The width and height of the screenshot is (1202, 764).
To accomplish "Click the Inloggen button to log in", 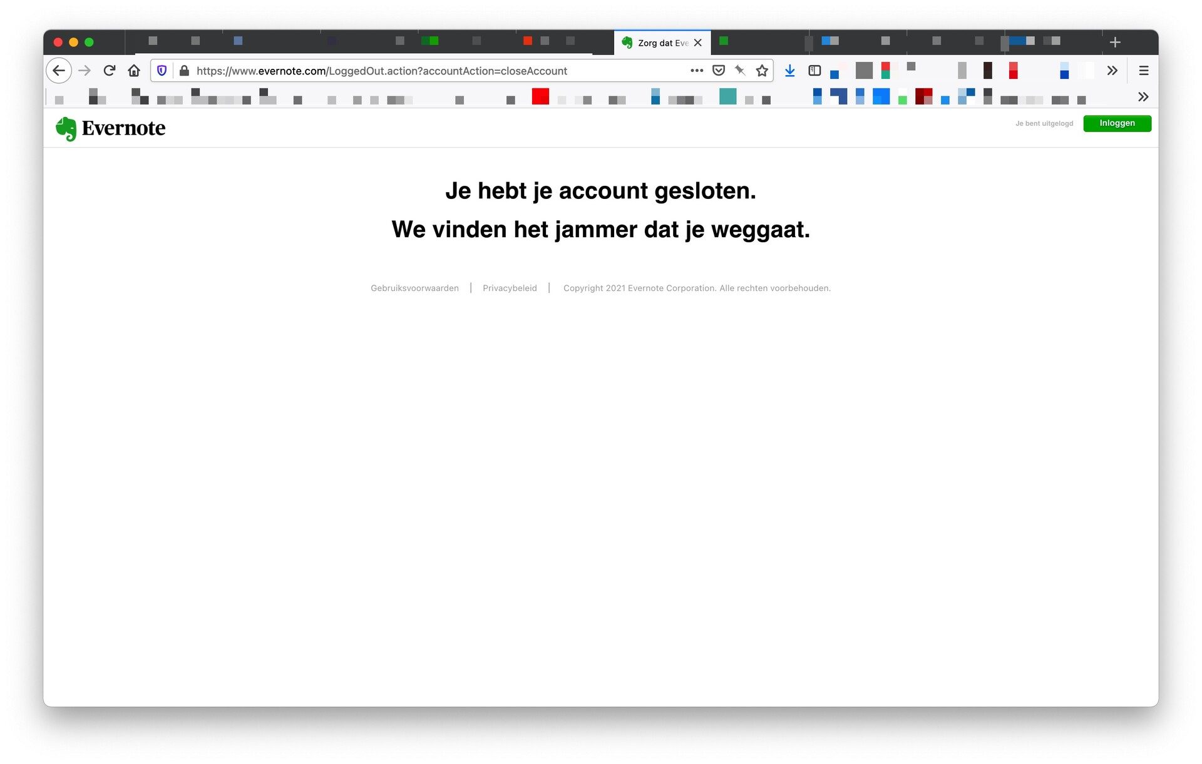I will click(x=1116, y=123).
